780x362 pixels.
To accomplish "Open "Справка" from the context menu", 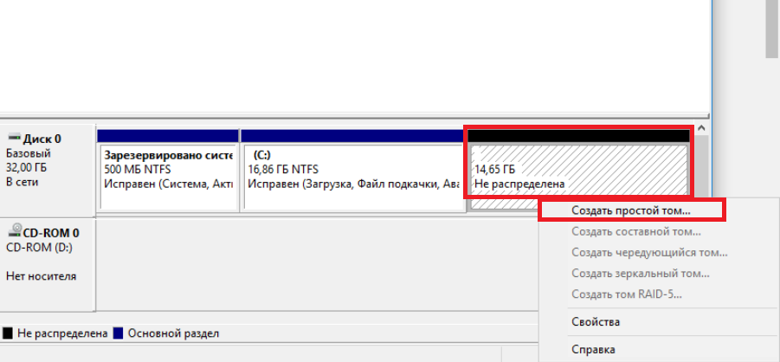I will [x=593, y=349].
